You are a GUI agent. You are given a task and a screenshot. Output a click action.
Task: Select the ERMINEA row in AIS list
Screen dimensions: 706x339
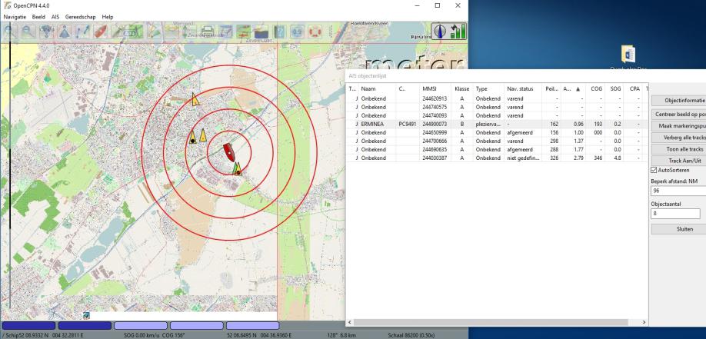pos(497,124)
